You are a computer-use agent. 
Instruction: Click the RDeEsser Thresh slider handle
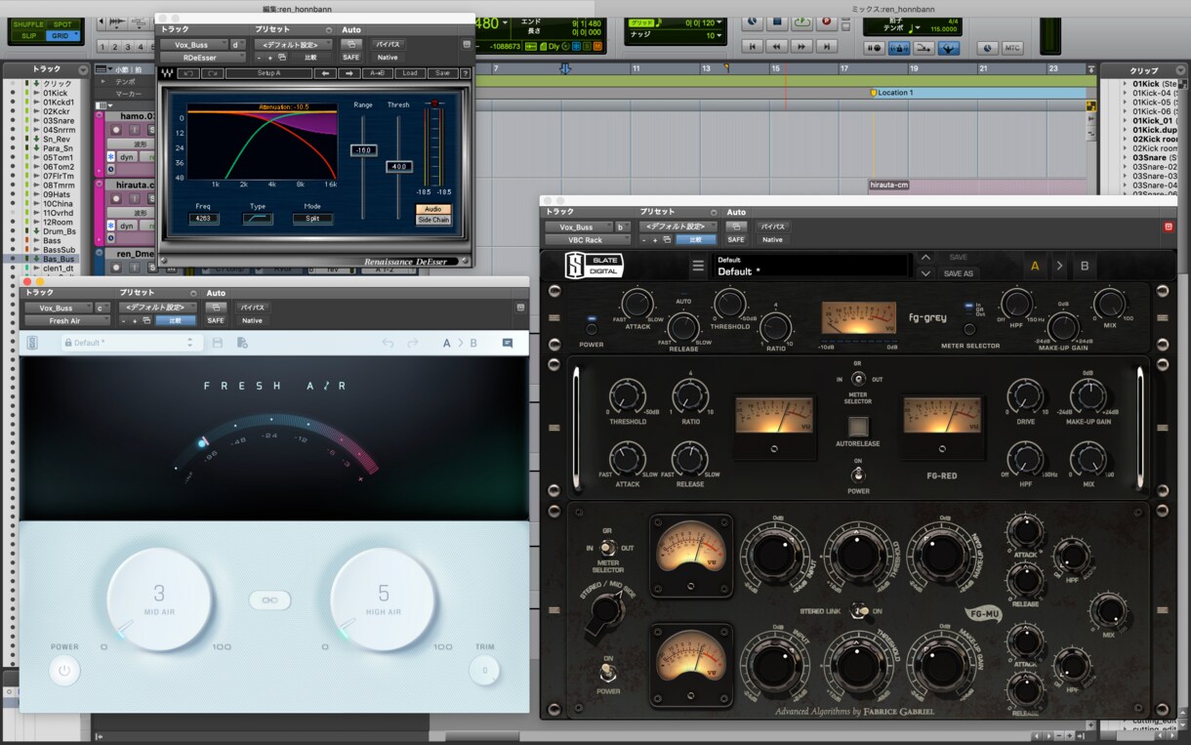(398, 166)
